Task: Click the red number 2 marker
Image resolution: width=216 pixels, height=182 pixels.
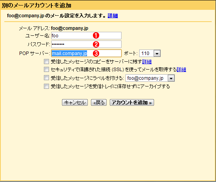Action: [96, 44]
